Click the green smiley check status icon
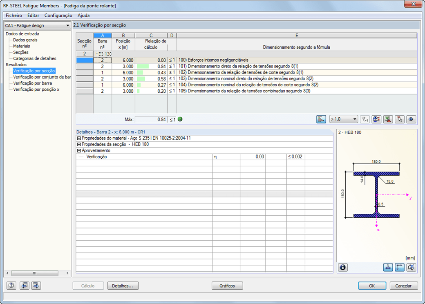Viewport: 425px width, 304px height. tap(180, 119)
